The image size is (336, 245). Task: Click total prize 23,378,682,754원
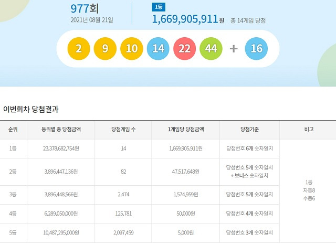pos(61,148)
